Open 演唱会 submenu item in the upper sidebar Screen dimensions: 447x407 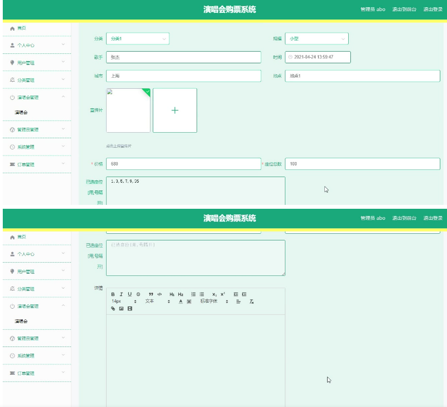pos(22,112)
